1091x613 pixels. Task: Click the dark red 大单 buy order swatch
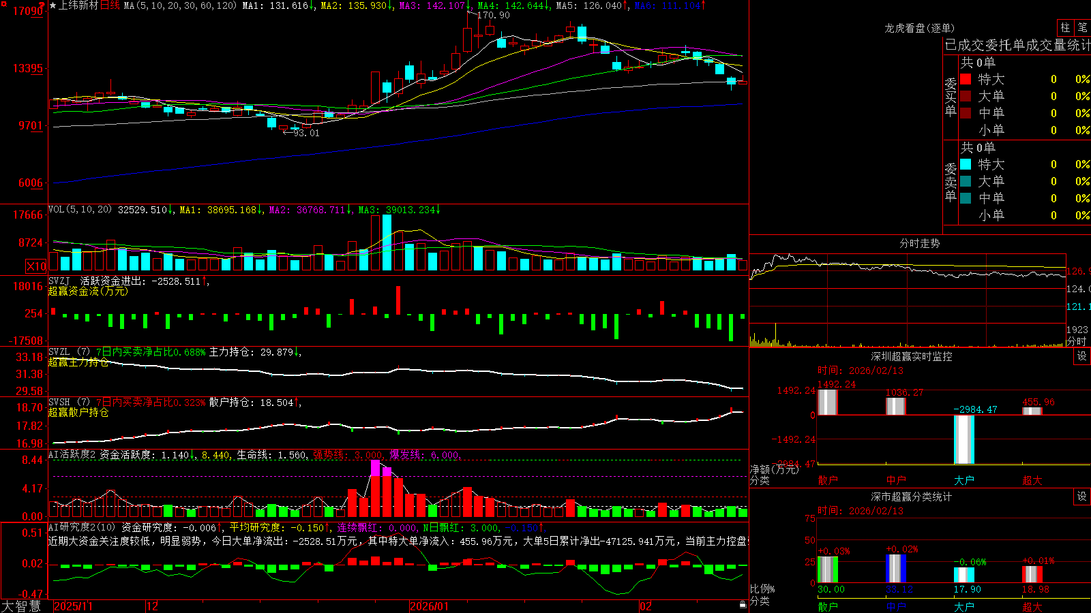point(966,96)
